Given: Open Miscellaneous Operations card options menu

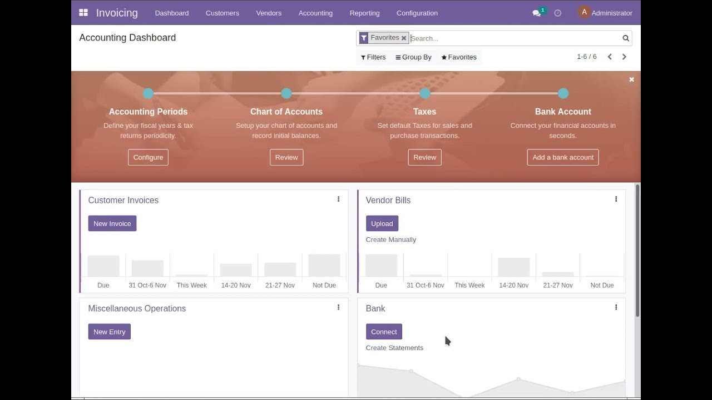Looking at the screenshot, I should 338,307.
